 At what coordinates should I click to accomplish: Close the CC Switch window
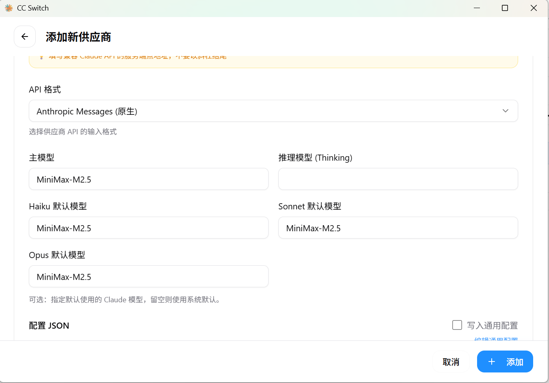(534, 8)
